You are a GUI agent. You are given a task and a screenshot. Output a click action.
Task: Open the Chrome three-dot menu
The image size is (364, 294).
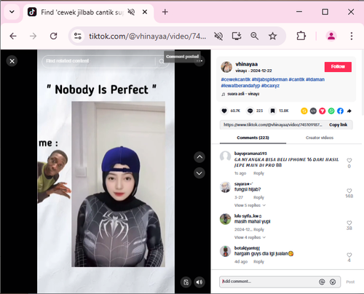tap(352, 36)
